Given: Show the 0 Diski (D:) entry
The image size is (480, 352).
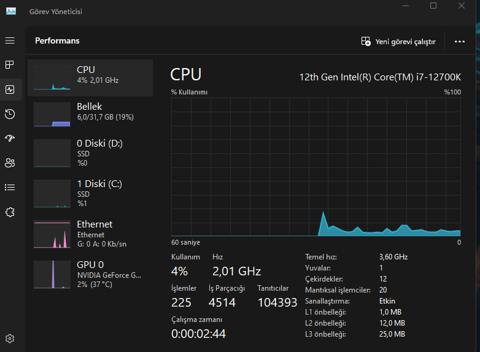Looking at the screenshot, I should coord(90,153).
